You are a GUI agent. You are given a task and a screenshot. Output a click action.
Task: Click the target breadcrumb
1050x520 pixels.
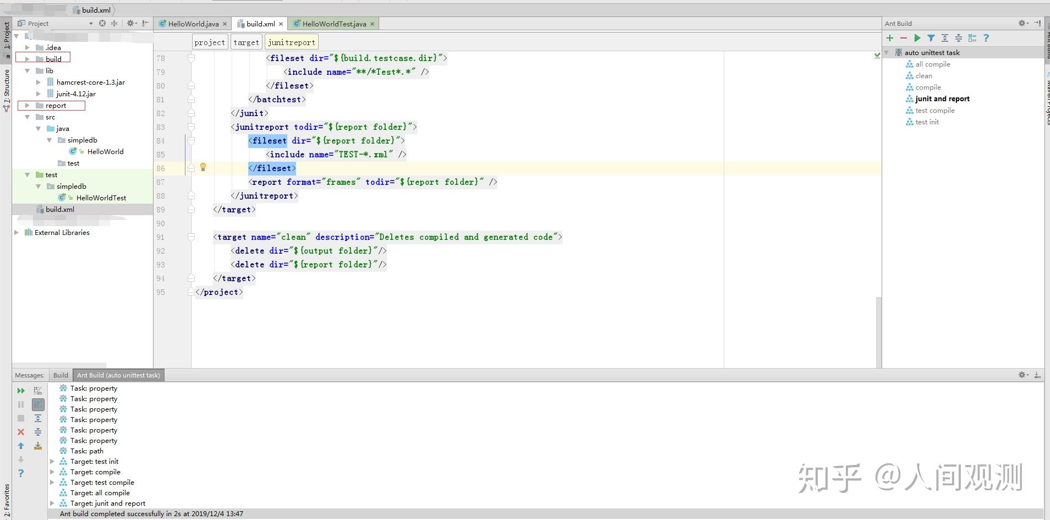pos(245,42)
